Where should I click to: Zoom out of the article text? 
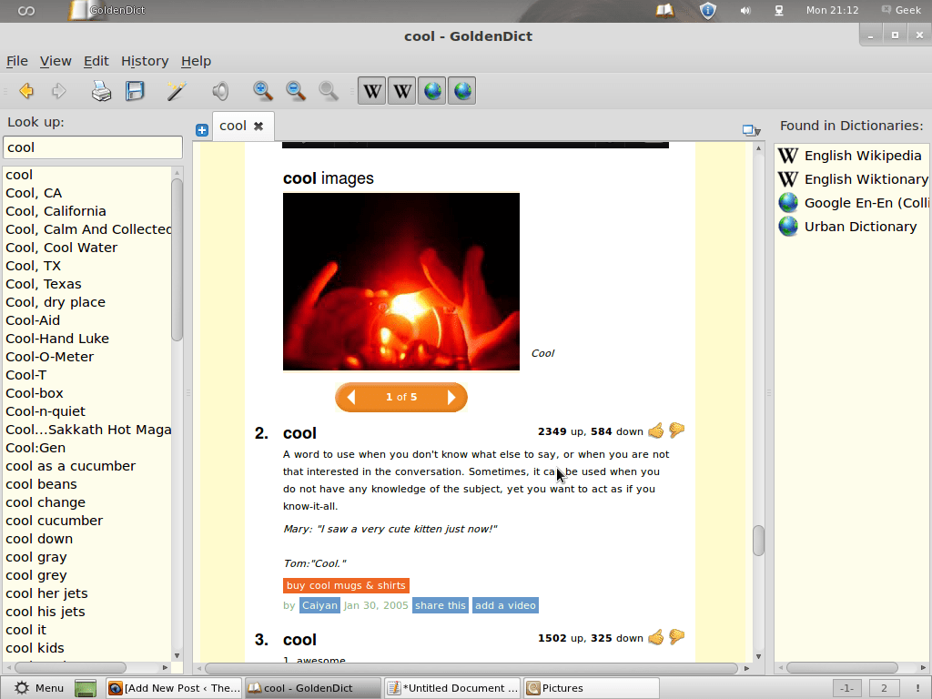point(295,90)
